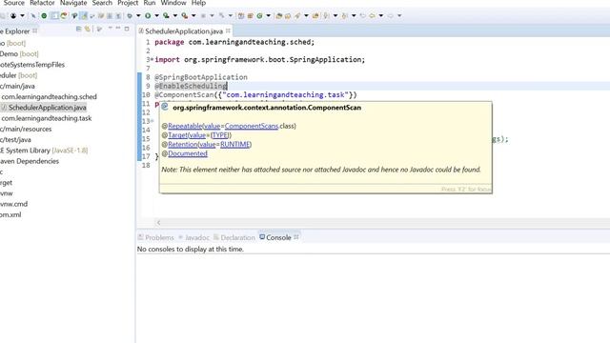Click the New Java Package toolbar icon
This screenshot has width=610, height=343.
pos(250,15)
